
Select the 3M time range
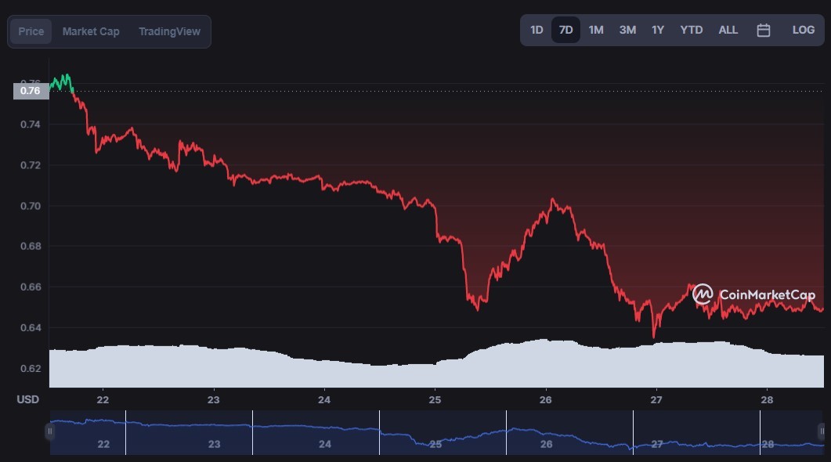tap(627, 31)
